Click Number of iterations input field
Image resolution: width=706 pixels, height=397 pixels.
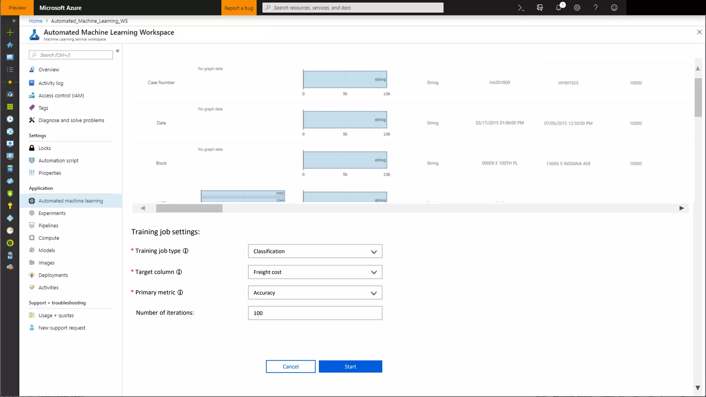pos(315,313)
